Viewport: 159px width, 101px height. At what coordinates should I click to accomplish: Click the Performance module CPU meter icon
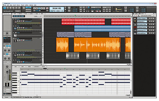pyautogui.click(x=116, y=9)
